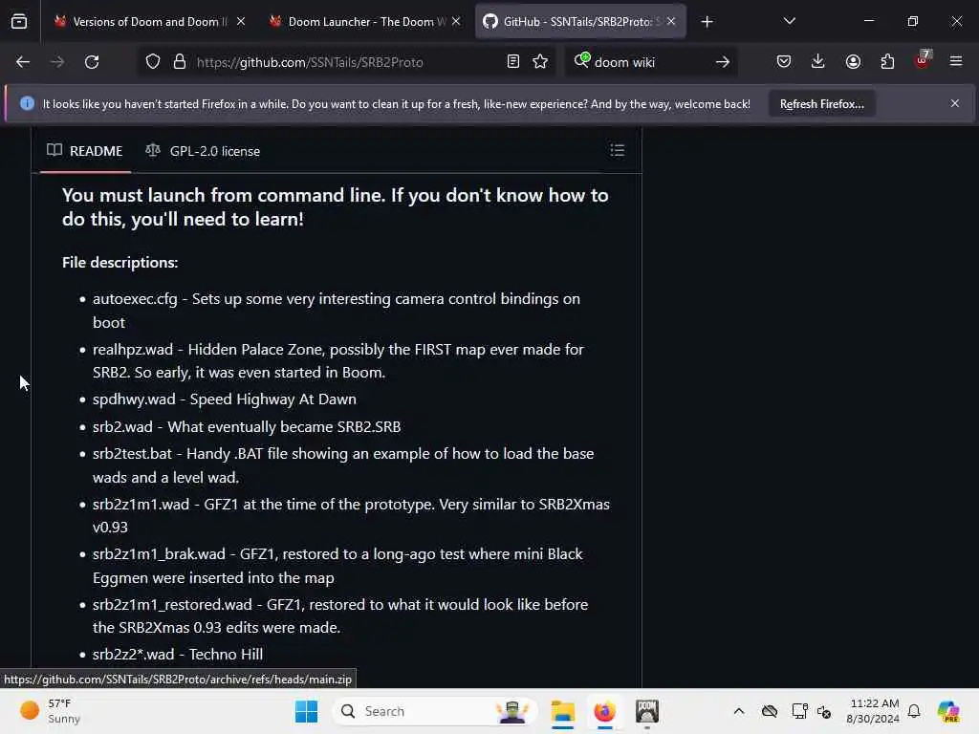Open the notification bell in tray
This screenshot has width=979, height=734.
click(914, 711)
